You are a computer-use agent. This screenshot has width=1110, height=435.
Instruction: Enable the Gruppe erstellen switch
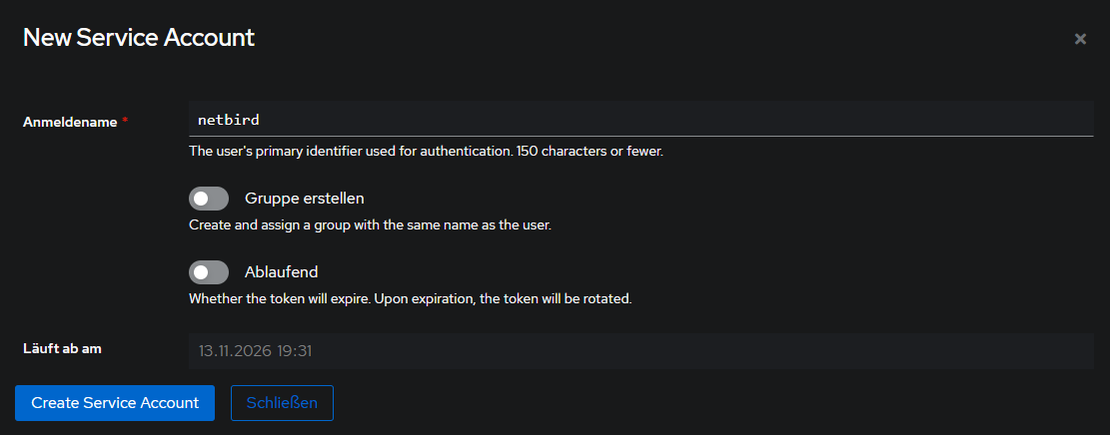209,198
